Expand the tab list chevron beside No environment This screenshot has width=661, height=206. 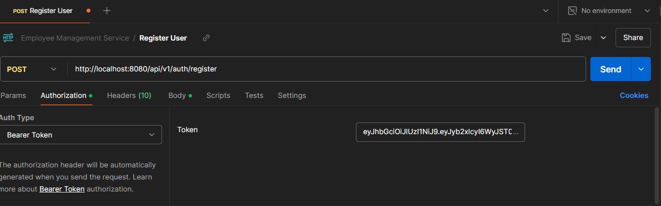(546, 11)
